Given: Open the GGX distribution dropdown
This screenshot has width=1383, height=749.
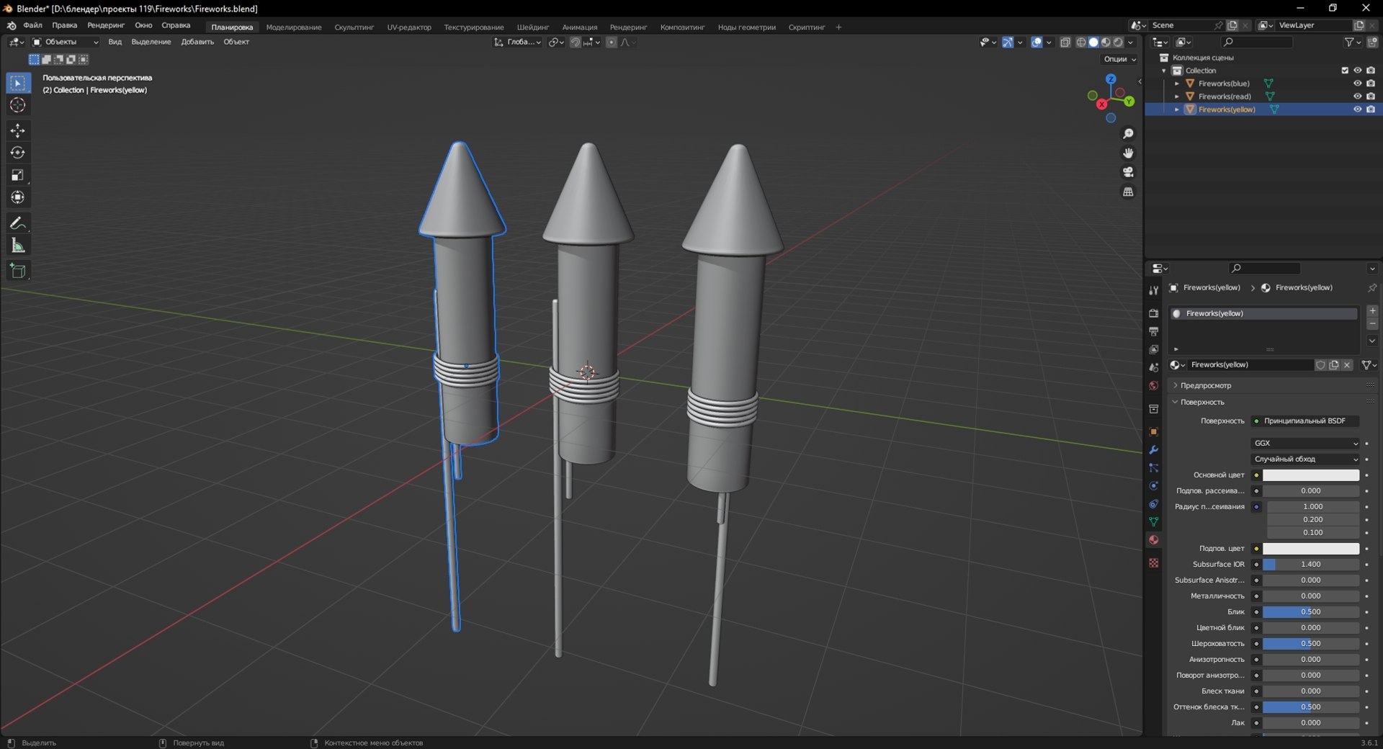Looking at the screenshot, I should pyautogui.click(x=1305, y=443).
